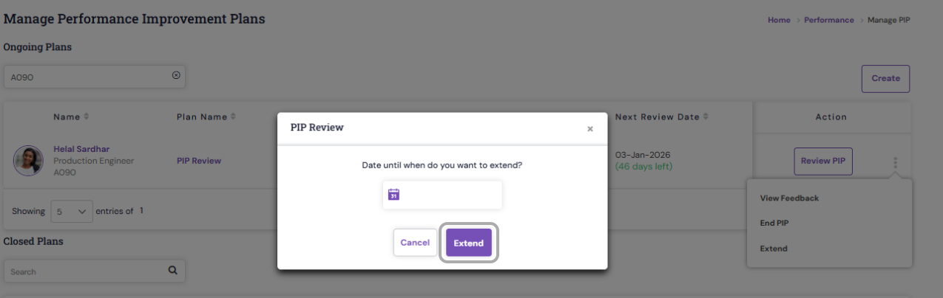Focus the Closed Plans search field
Viewport: 943px width, 298px height.
click(95, 271)
